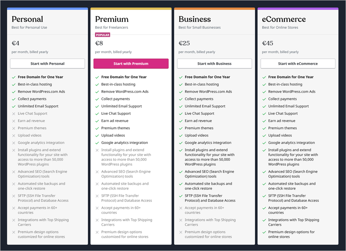Click X icon beside Premium Advanced SEO tools
This screenshot has height=251, width=346.
[97, 172]
